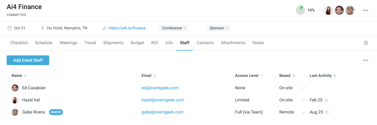Sort staff by Email column
This screenshot has height=125, width=377.
tap(149, 76)
